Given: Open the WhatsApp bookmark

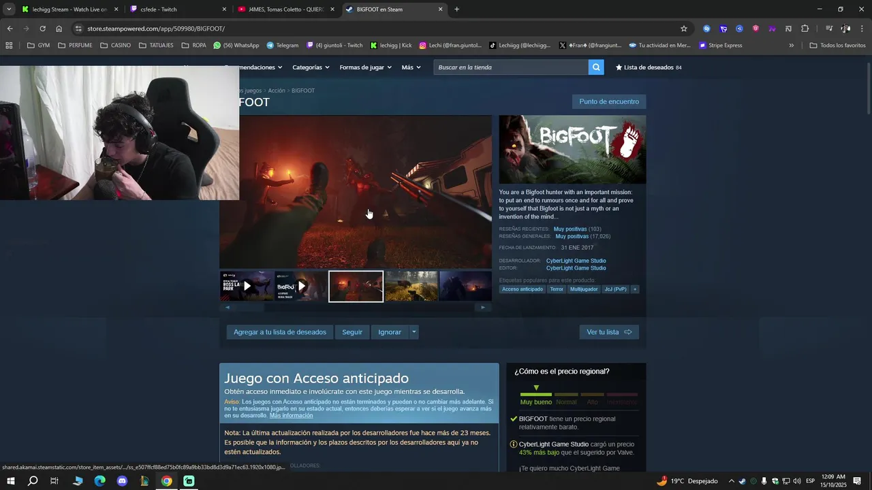Looking at the screenshot, I should coord(236,46).
